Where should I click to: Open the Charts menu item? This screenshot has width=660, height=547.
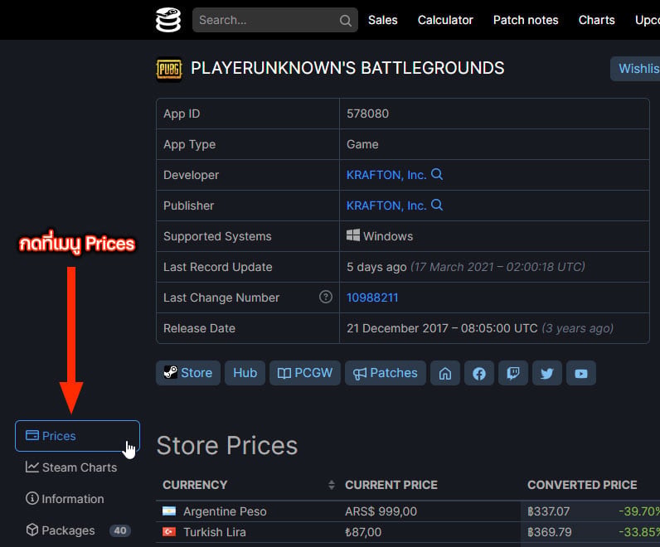(596, 20)
